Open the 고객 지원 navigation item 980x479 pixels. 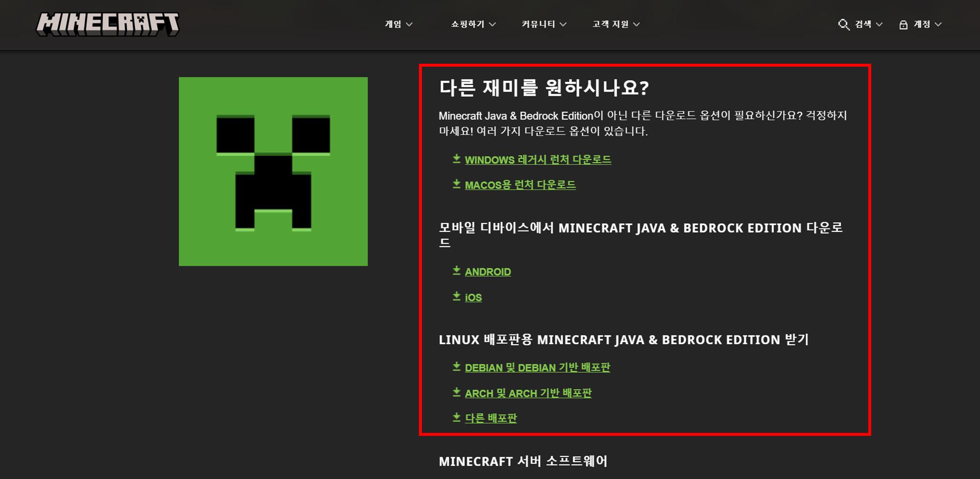611,25
